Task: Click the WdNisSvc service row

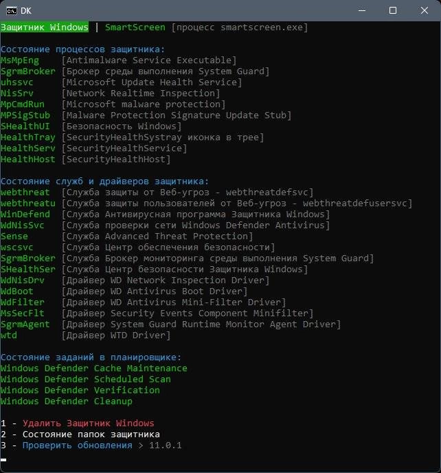Action: click(165, 225)
